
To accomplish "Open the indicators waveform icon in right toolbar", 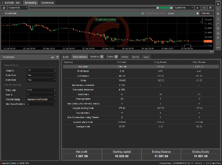I will (218, 14).
